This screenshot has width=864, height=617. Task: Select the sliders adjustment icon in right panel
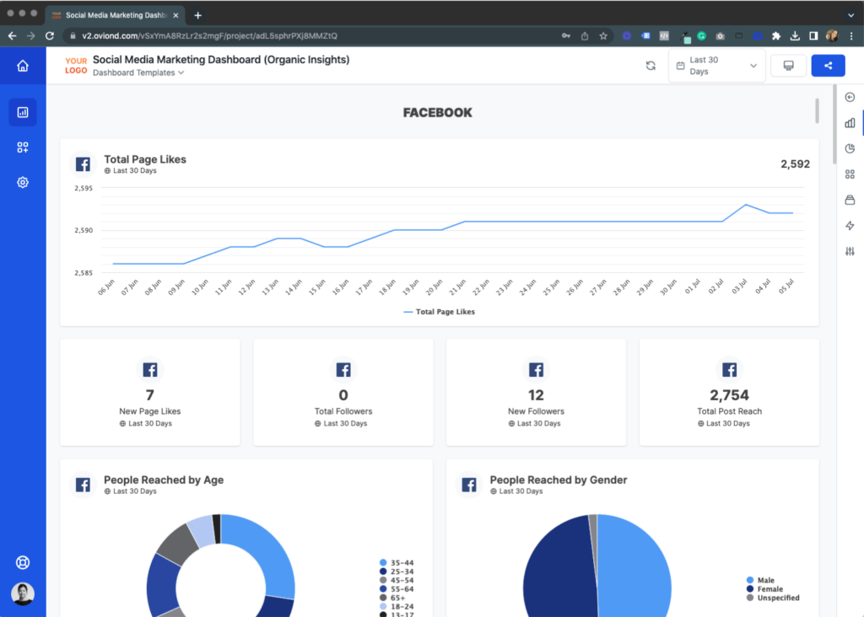pos(850,251)
